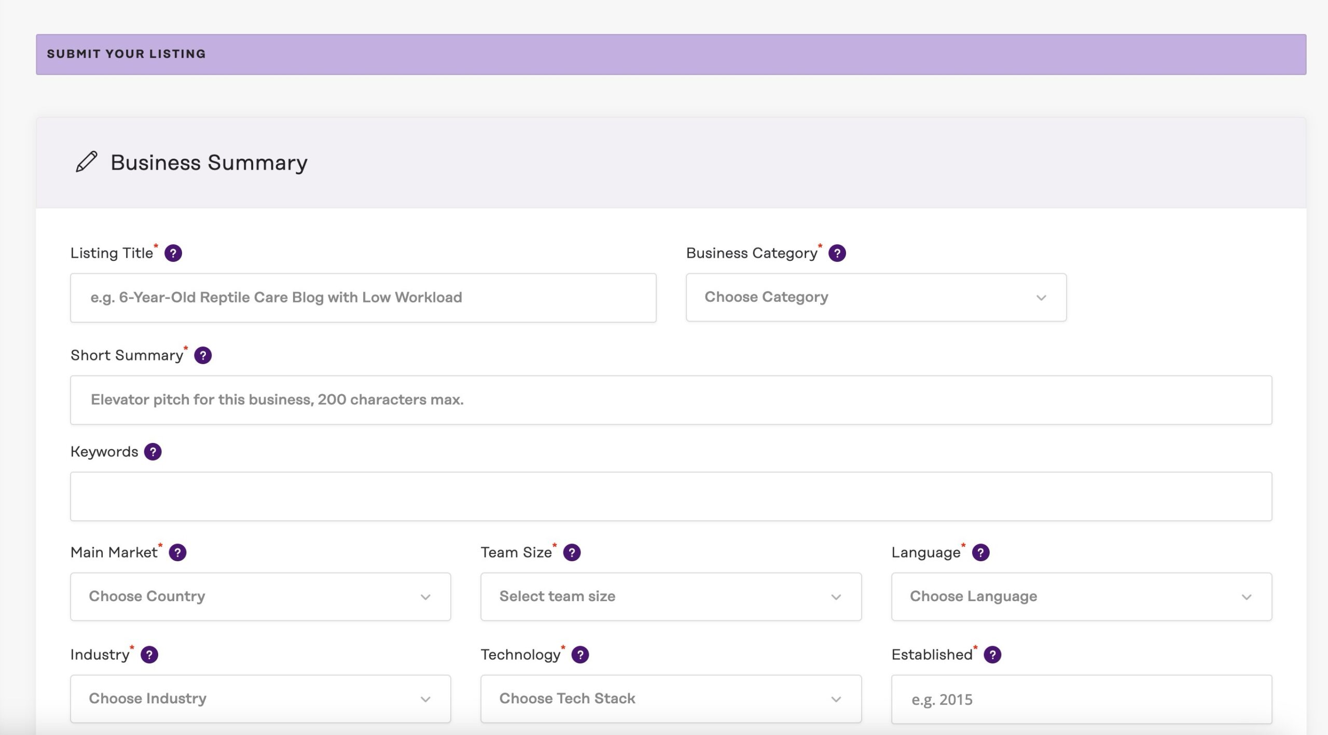Focus the Listing Title input field

363,298
